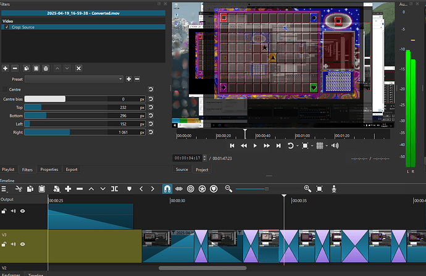Cut the selected clip with scissors icon
This screenshot has height=276, width=426.
pyautogui.click(x=19, y=189)
